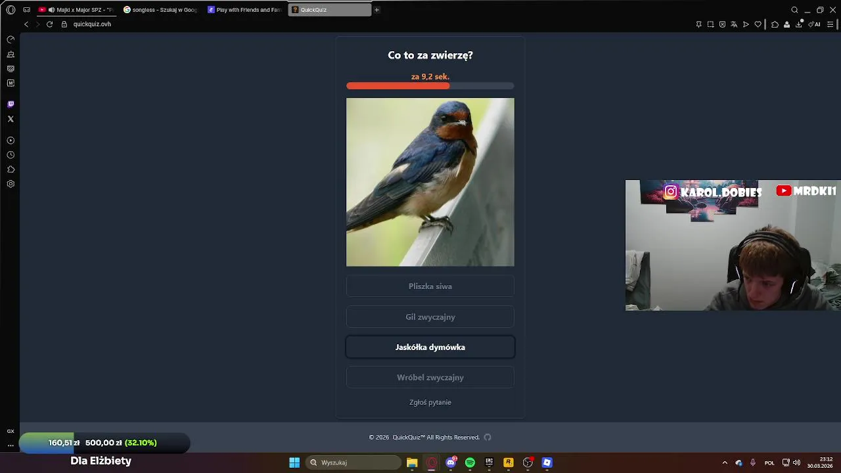Open GX Control in sidebar
The height and width of the screenshot is (473, 841).
tap(11, 39)
